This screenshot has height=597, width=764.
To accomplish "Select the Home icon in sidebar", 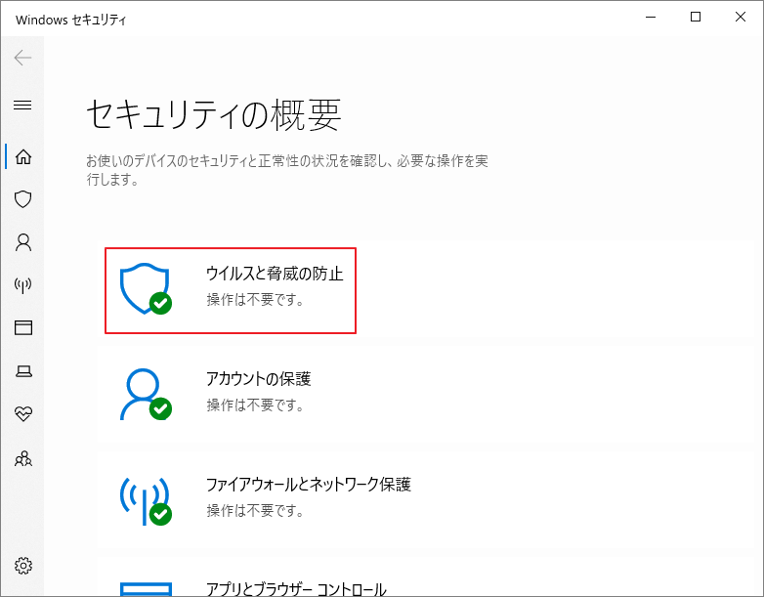I will pos(22,156).
